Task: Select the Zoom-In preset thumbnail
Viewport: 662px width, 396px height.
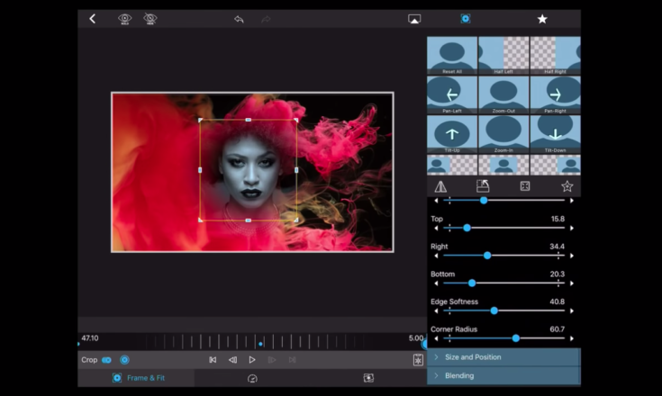Action: (503, 133)
